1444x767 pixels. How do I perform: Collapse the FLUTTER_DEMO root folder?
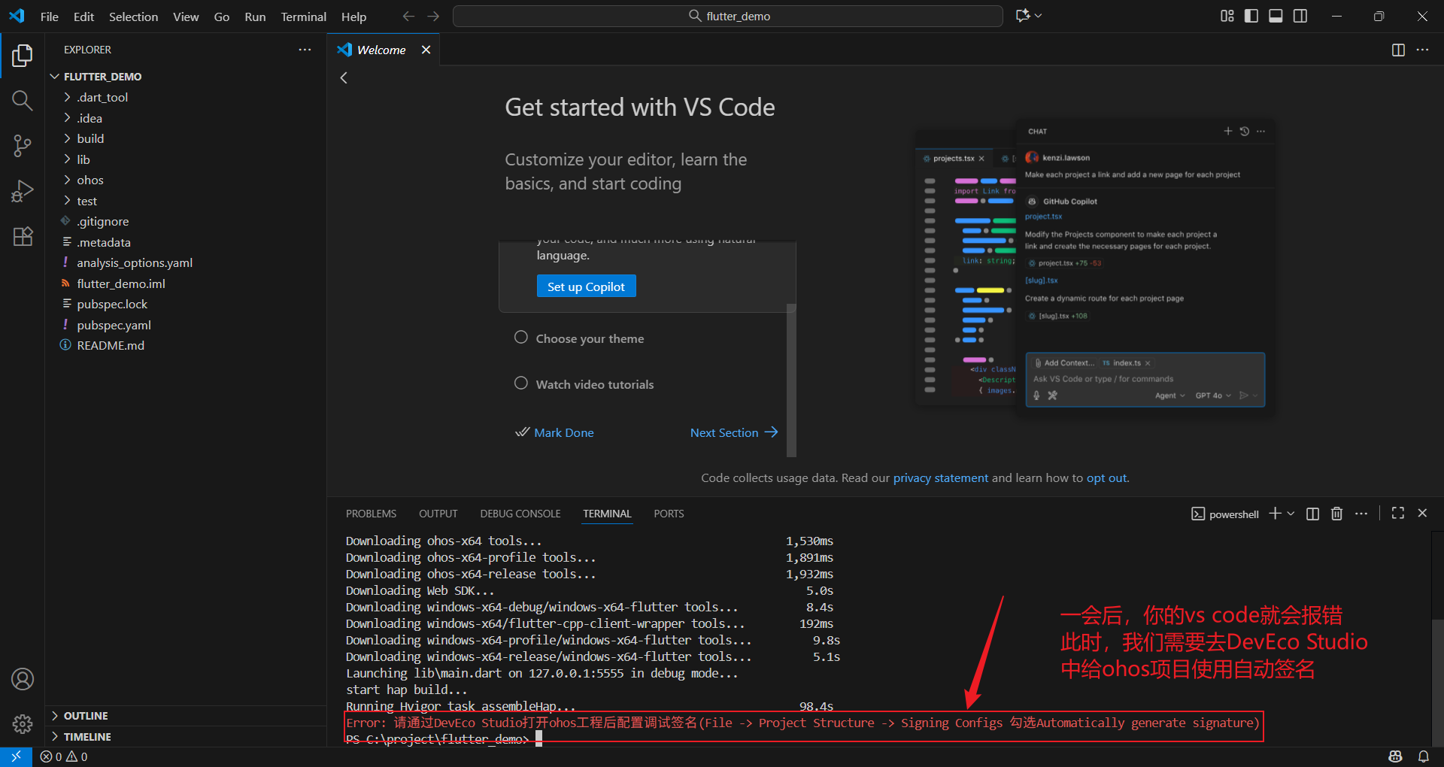tap(186, 77)
